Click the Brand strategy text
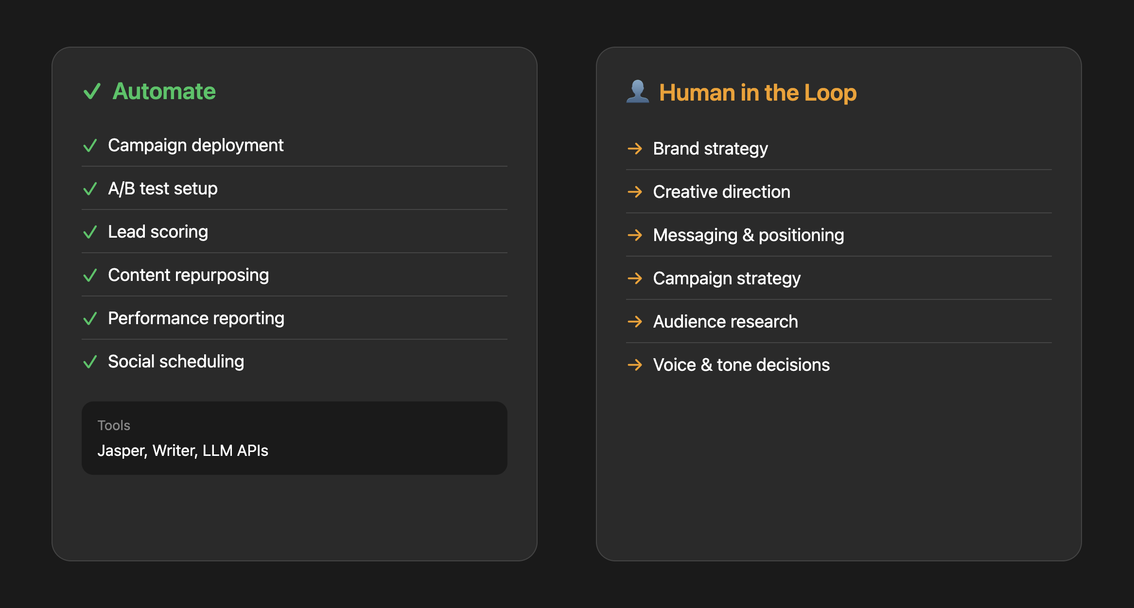This screenshot has width=1134, height=608. tap(710, 148)
